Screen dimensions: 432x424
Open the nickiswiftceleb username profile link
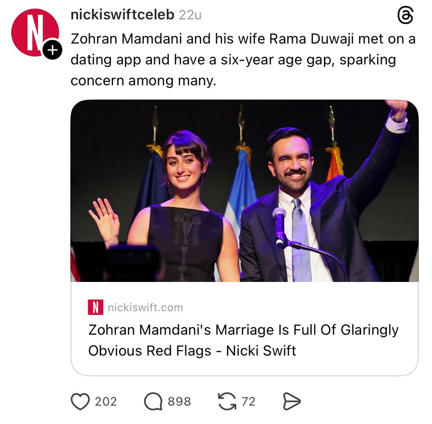(122, 15)
